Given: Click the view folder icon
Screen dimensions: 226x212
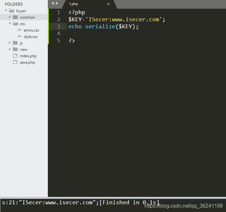Looking at the screenshot, I should (15, 50).
